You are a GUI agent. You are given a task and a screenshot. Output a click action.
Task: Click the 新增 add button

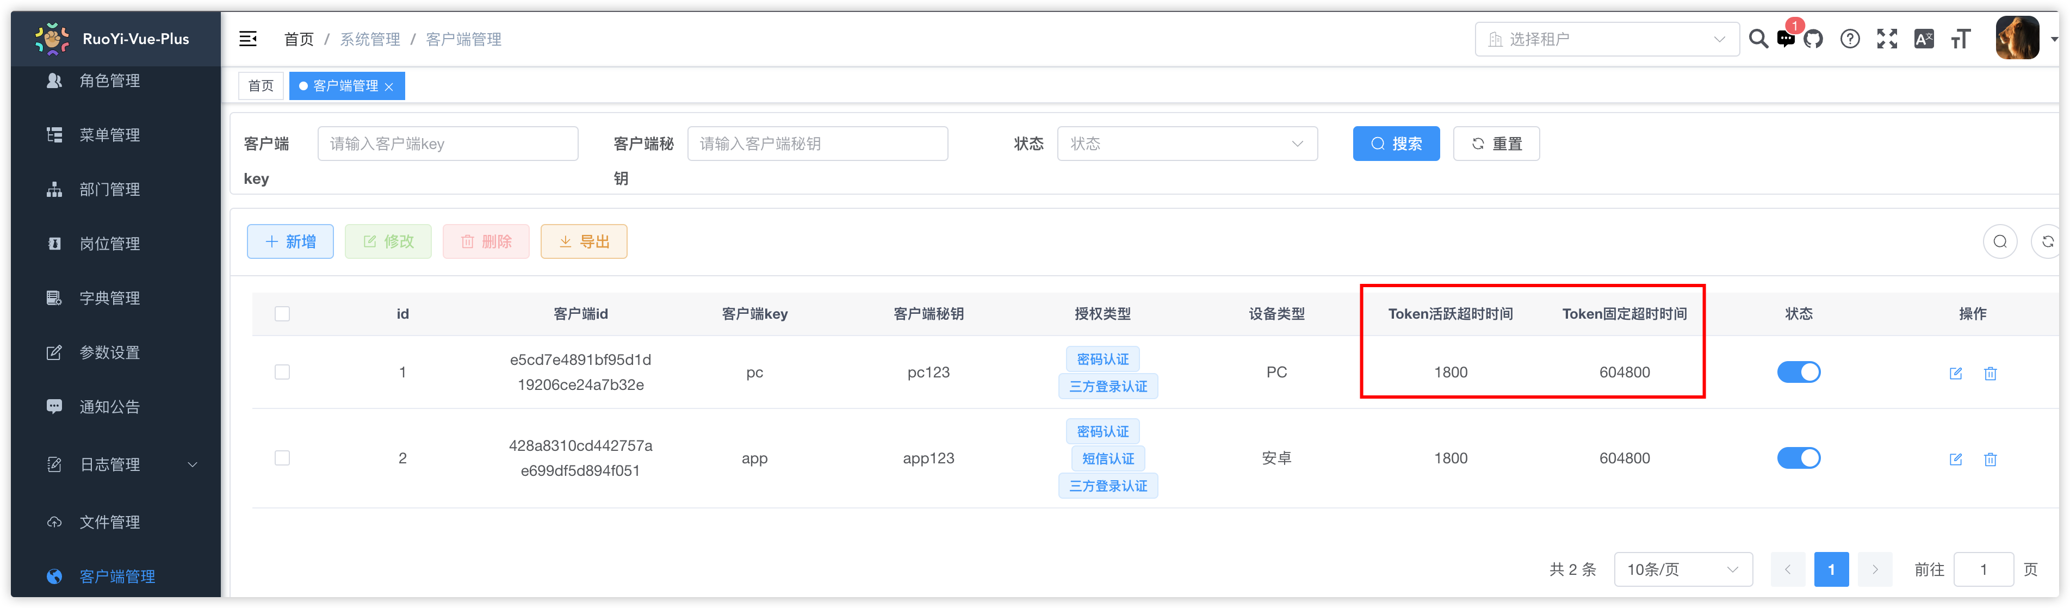(289, 241)
